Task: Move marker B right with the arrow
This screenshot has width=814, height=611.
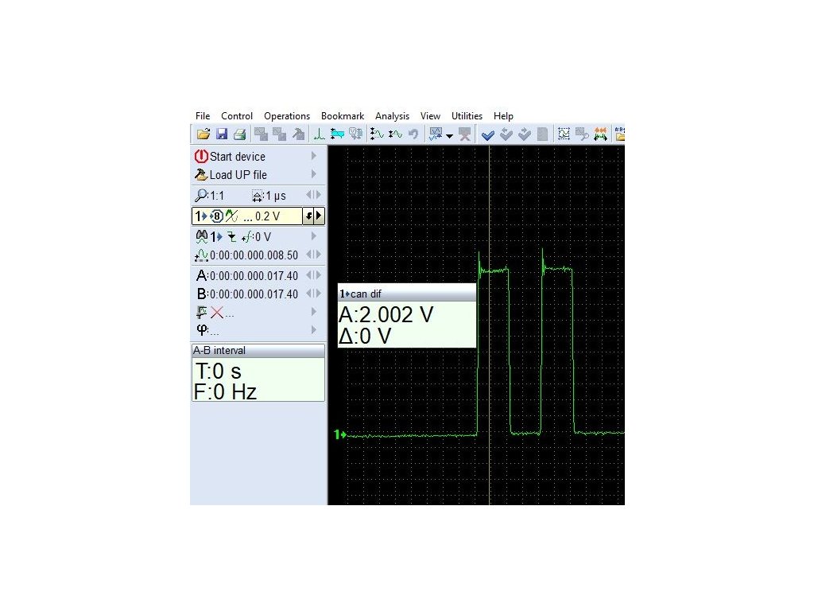Action: (x=318, y=293)
